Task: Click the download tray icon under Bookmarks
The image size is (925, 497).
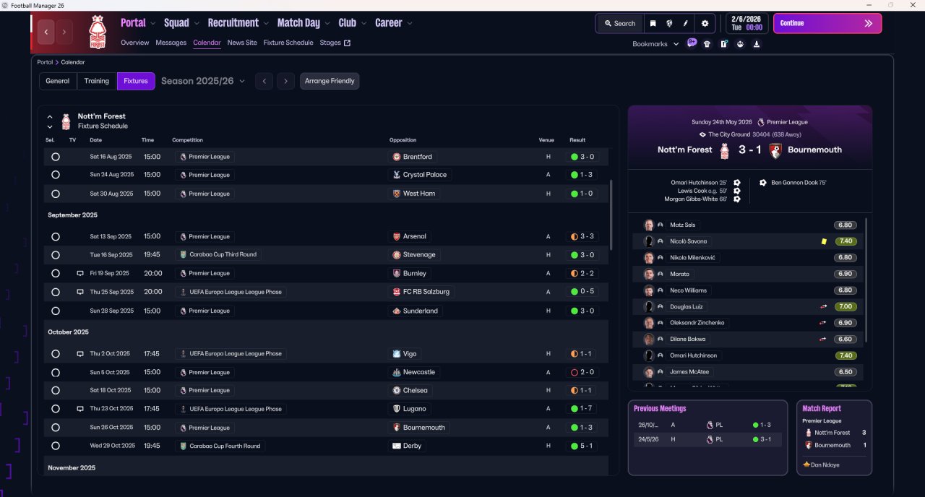Action: pyautogui.click(x=757, y=44)
